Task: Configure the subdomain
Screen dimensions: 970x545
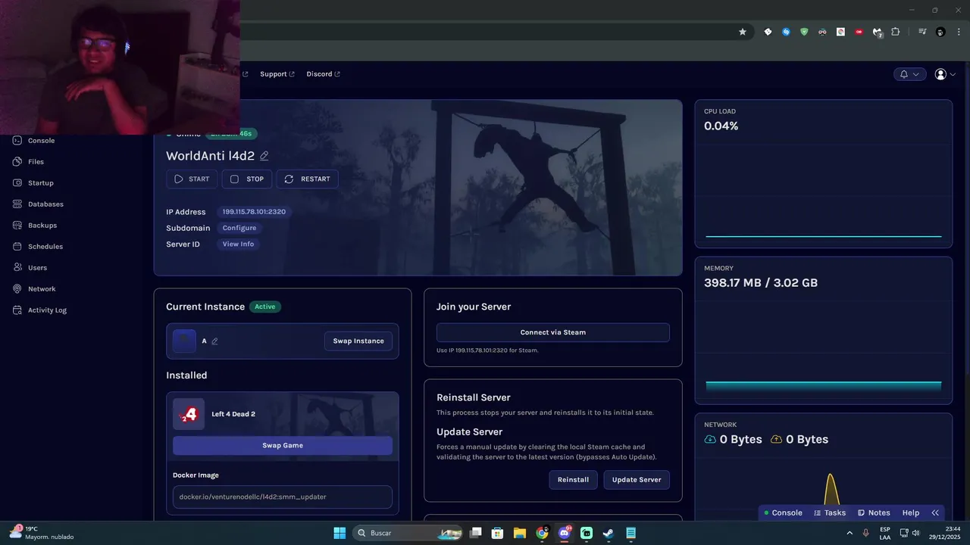Action: pyautogui.click(x=239, y=228)
